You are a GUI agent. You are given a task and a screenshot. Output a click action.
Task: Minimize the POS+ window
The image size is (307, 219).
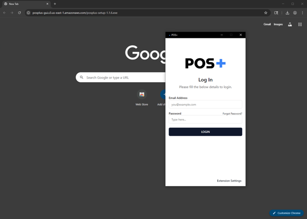click(222, 35)
